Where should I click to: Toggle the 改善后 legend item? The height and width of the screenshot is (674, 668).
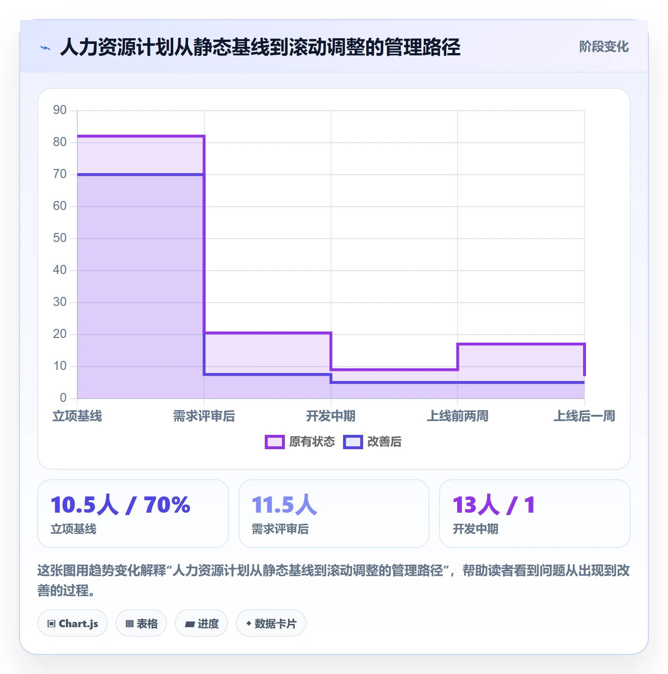[x=372, y=442]
